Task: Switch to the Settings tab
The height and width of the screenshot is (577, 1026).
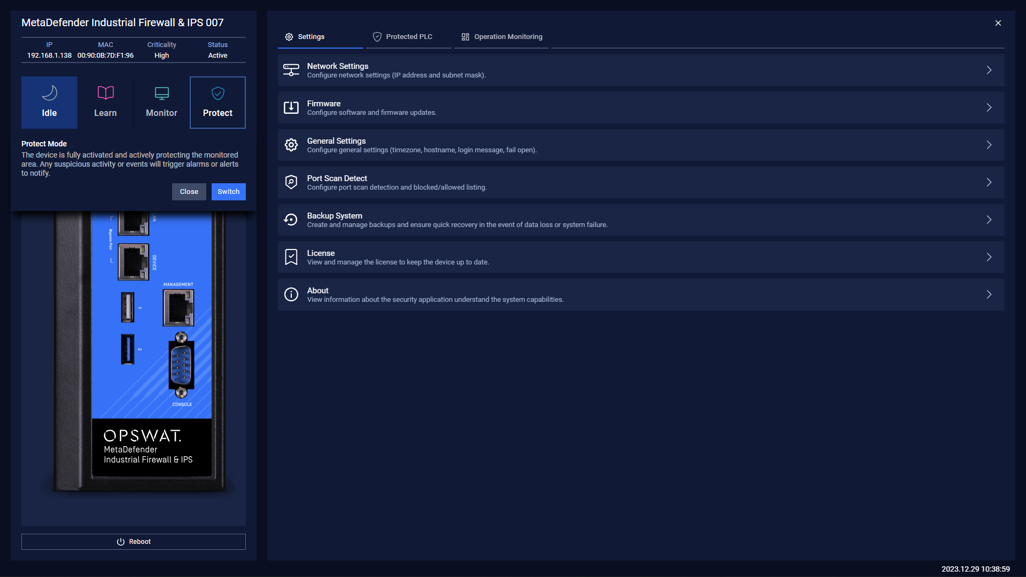Action: coord(320,37)
